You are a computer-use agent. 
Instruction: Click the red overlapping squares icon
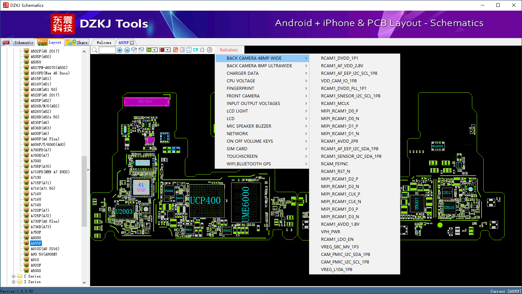(176, 50)
